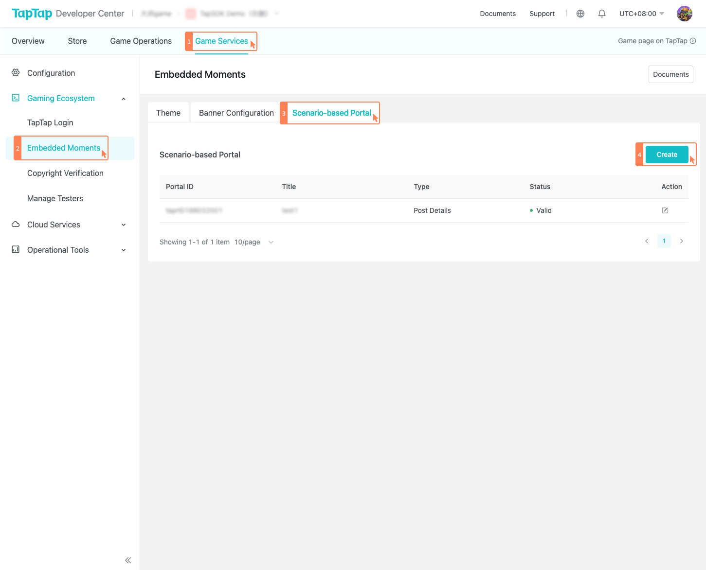This screenshot has width=706, height=570.
Task: Click the TapTap logo
Action: point(32,14)
